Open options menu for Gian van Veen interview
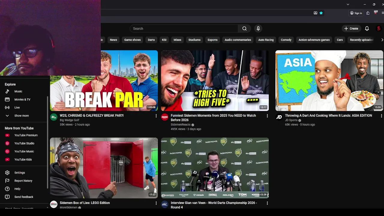Viewport: 384px width, 216px height. [267, 203]
